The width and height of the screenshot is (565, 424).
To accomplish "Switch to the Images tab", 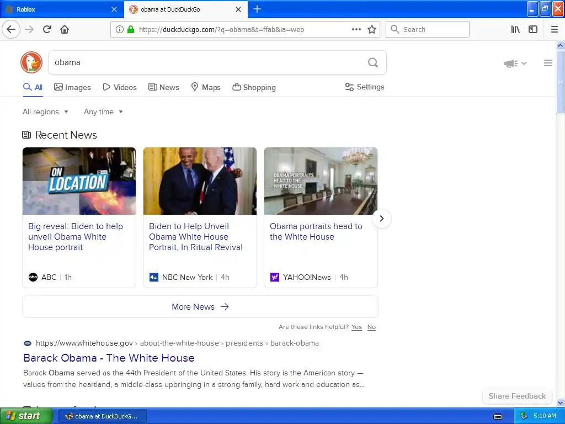I will click(72, 87).
